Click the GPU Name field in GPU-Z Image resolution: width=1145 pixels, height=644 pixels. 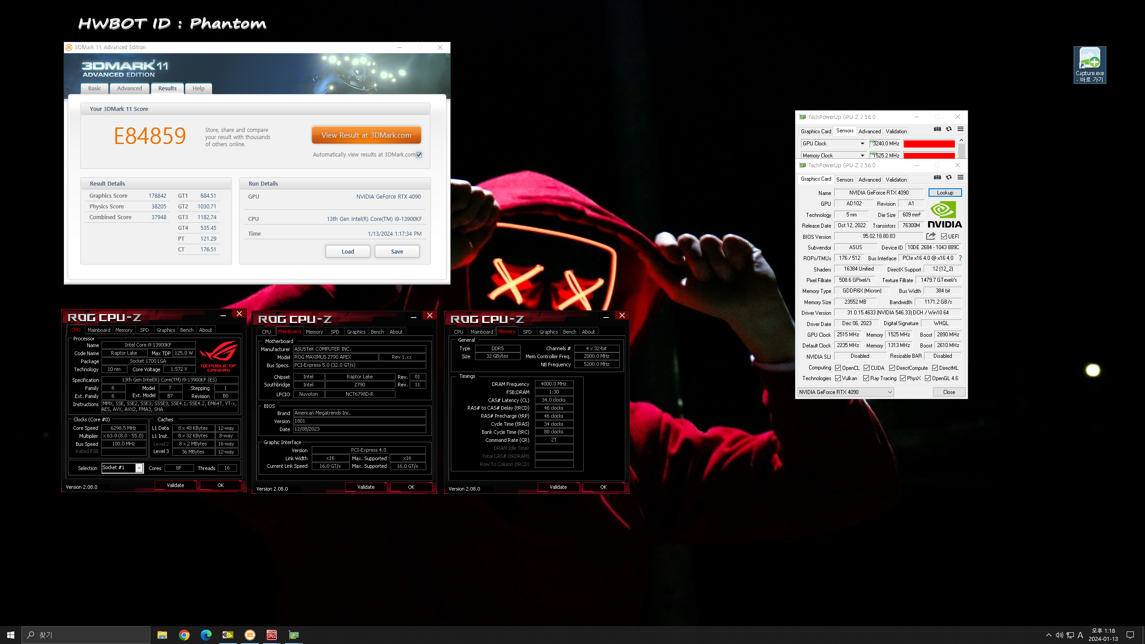click(x=878, y=193)
